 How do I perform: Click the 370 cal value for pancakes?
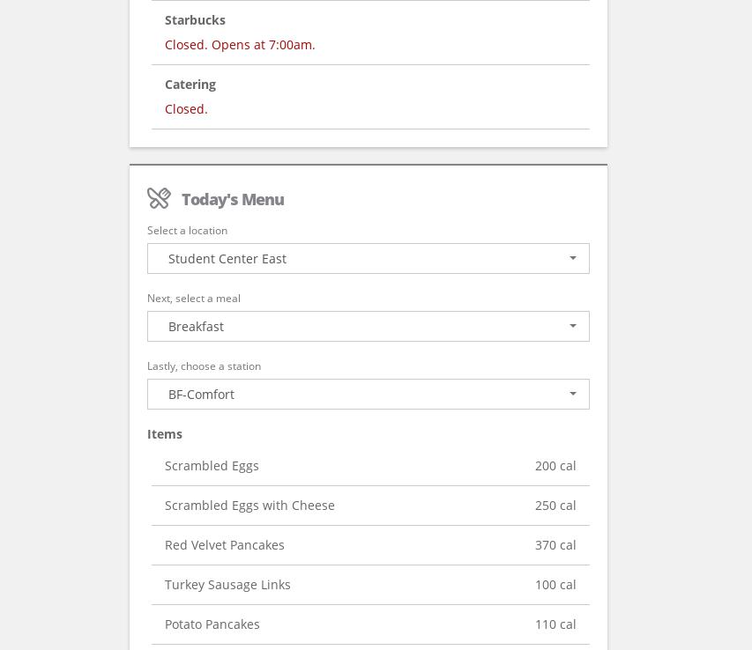555,545
